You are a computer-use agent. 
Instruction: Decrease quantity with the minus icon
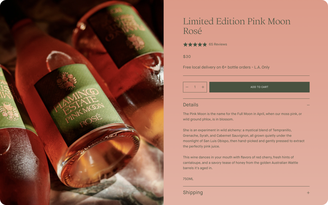coord(187,87)
